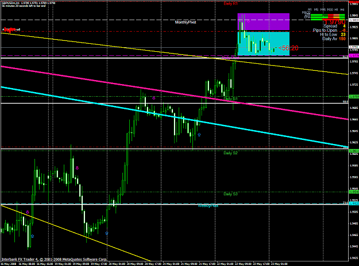This screenshot has width=359, height=266.
Task: Select the thick cyan trend line
Action: [x=175, y=117]
